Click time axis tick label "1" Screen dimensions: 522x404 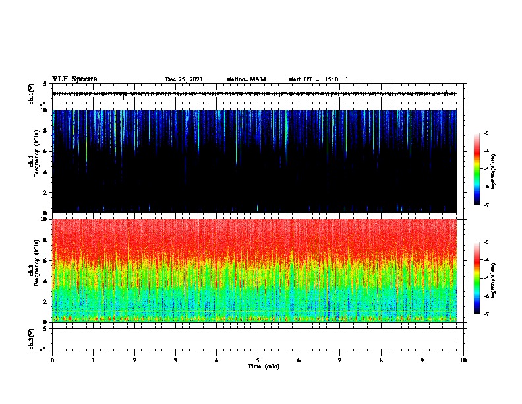pyautogui.click(x=93, y=360)
